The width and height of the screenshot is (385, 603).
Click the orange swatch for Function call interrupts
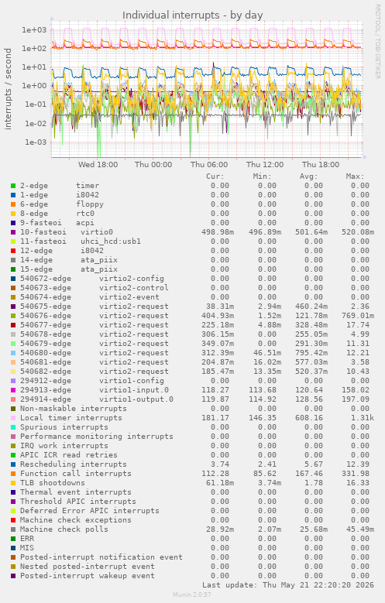point(13,474)
